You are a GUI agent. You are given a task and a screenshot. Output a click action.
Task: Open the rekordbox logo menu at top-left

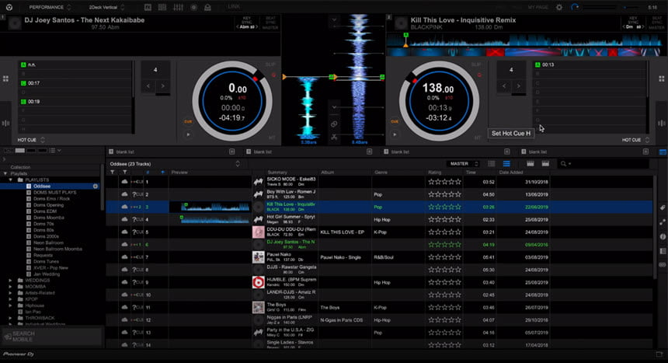pos(9,7)
